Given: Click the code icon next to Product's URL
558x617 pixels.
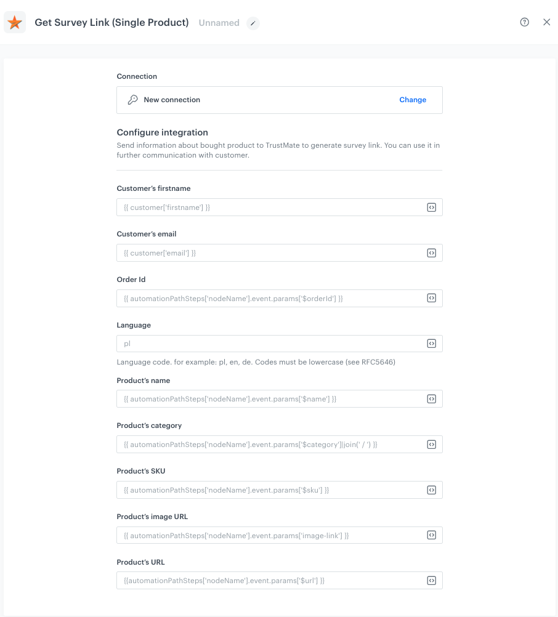Looking at the screenshot, I should 432,580.
